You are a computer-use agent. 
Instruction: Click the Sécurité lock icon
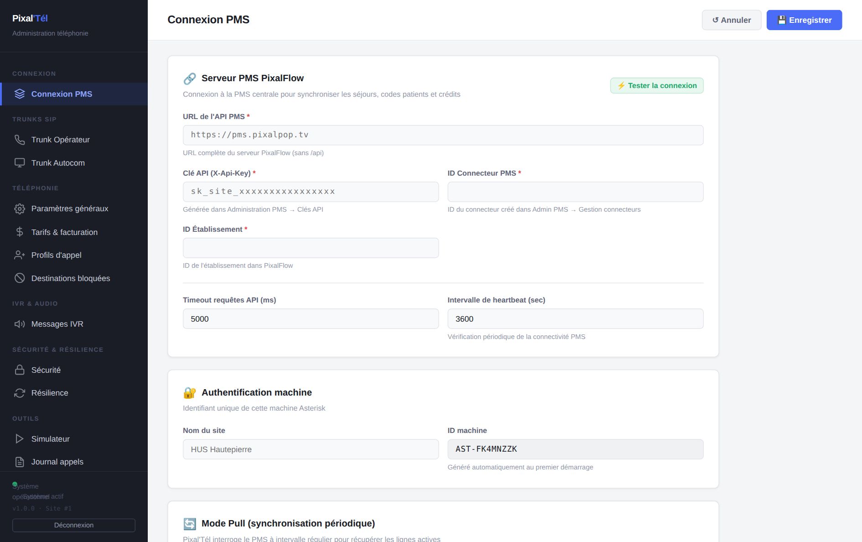(20, 370)
